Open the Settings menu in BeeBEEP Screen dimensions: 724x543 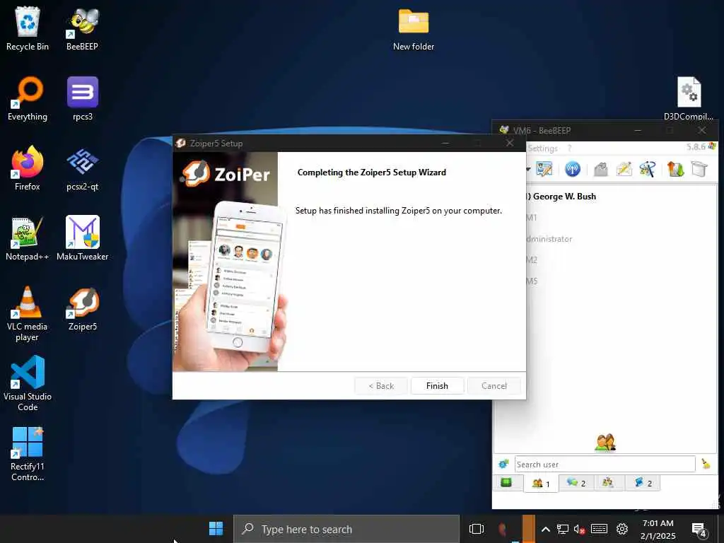click(x=542, y=148)
